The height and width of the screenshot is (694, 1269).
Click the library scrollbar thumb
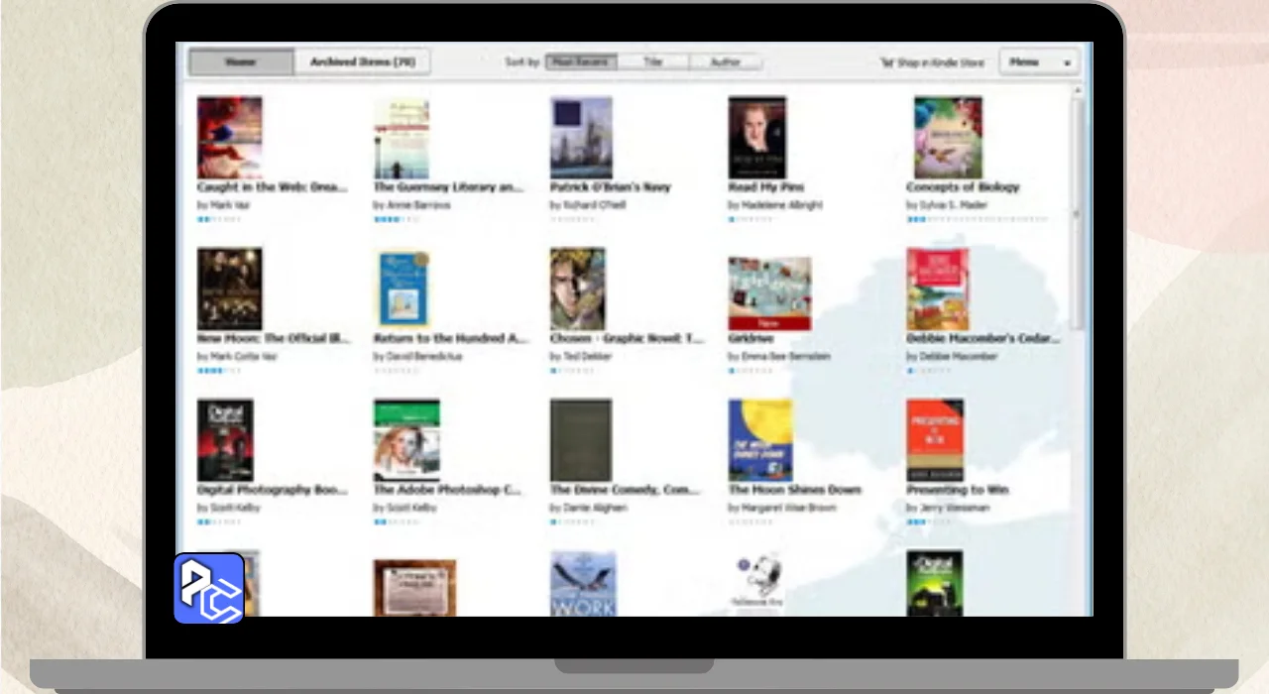(1078, 213)
